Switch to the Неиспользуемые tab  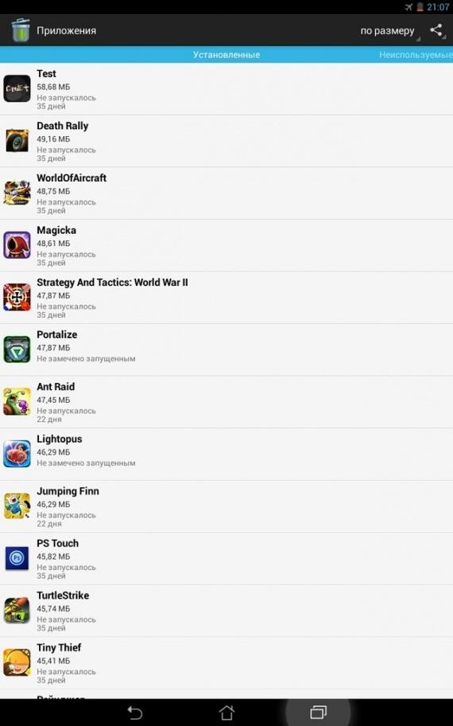(416, 55)
